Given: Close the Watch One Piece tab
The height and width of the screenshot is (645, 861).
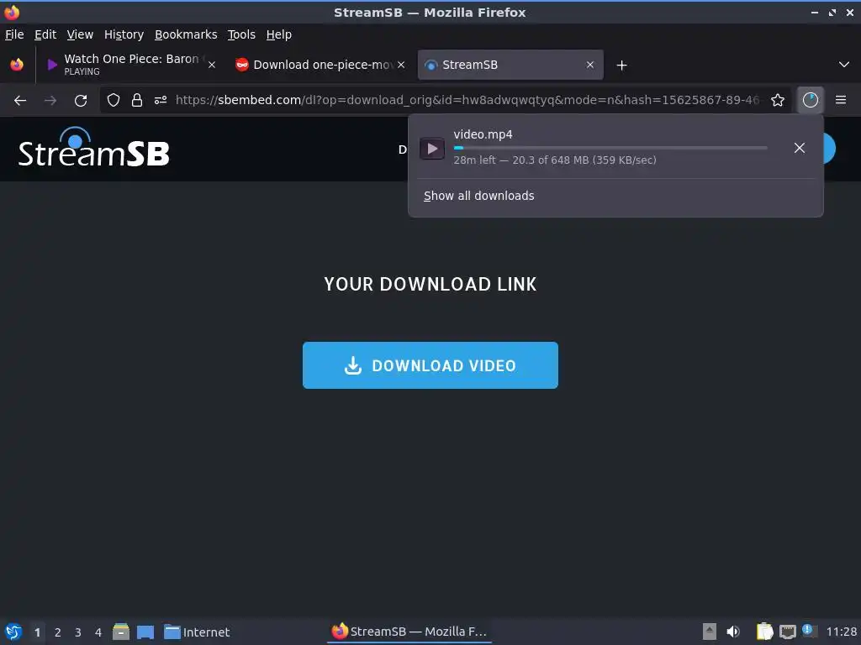Looking at the screenshot, I should tap(212, 65).
